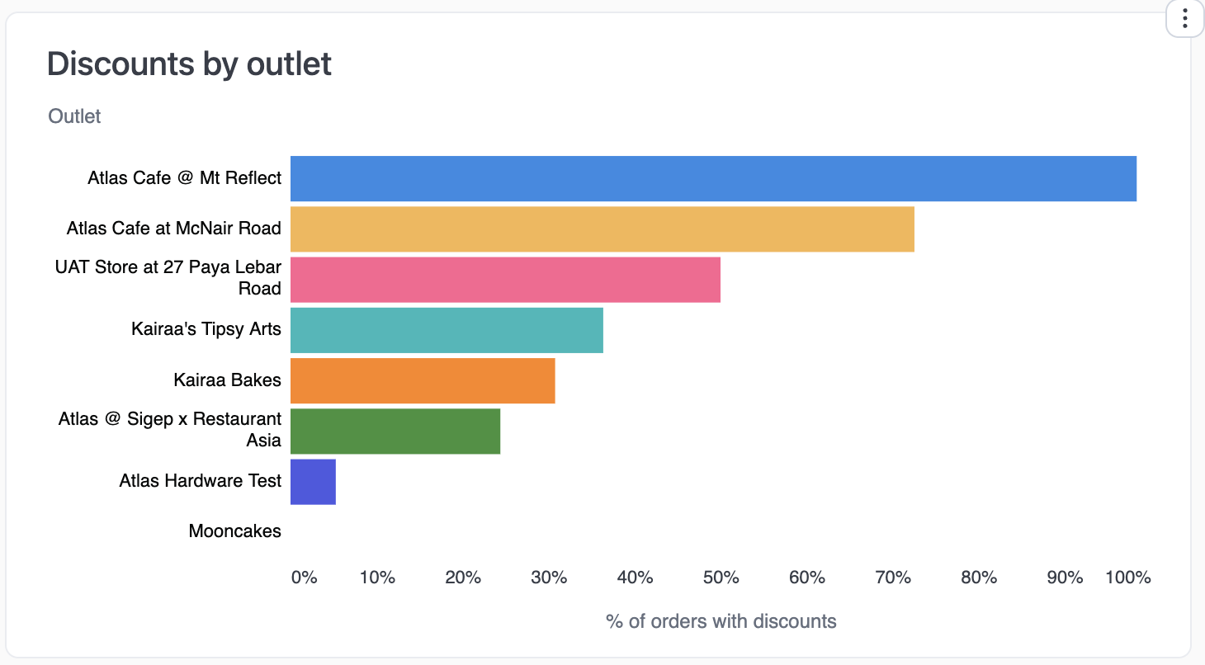Click the 0% tick mark label
1205x665 pixels.
tap(304, 578)
